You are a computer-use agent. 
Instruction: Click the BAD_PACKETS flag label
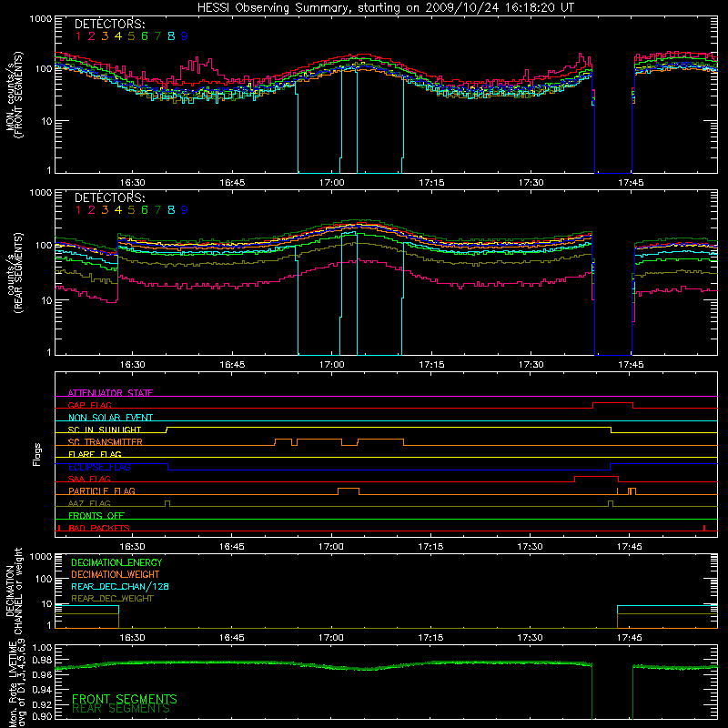99,528
